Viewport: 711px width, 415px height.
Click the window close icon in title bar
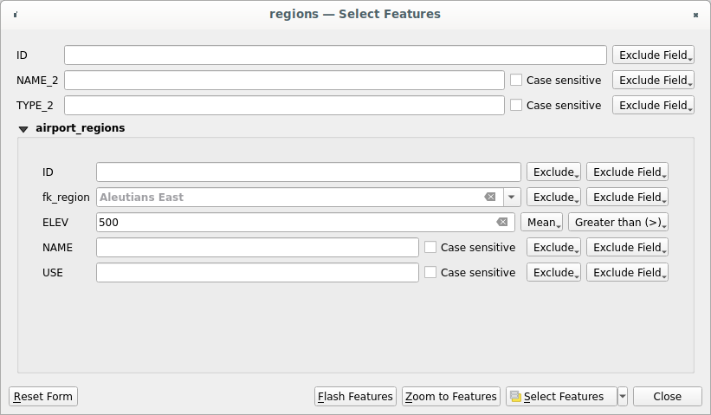click(695, 15)
